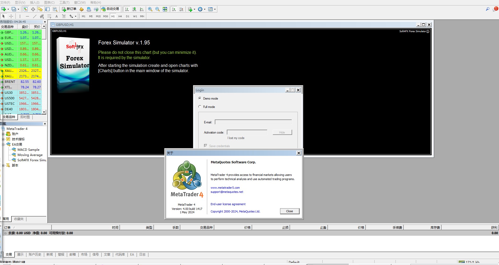Open the profiles dropdown arrow
Screen dimensions: 499x265
(x=18, y=9)
